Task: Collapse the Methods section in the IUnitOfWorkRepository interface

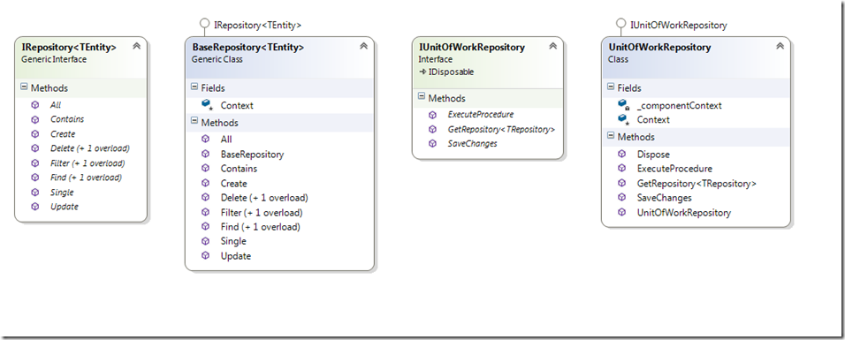Action: click(x=422, y=97)
